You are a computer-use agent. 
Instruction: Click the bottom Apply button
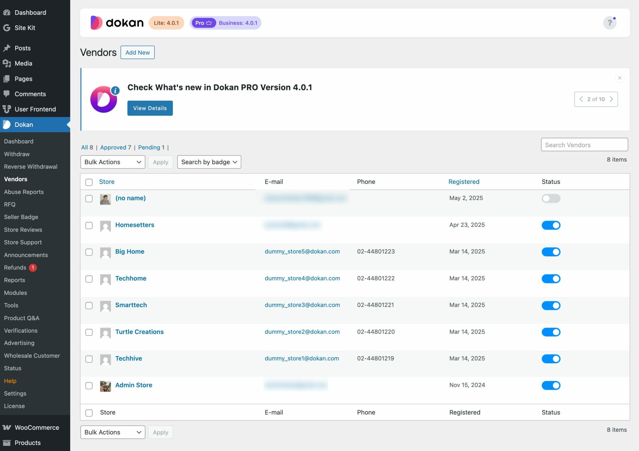160,432
